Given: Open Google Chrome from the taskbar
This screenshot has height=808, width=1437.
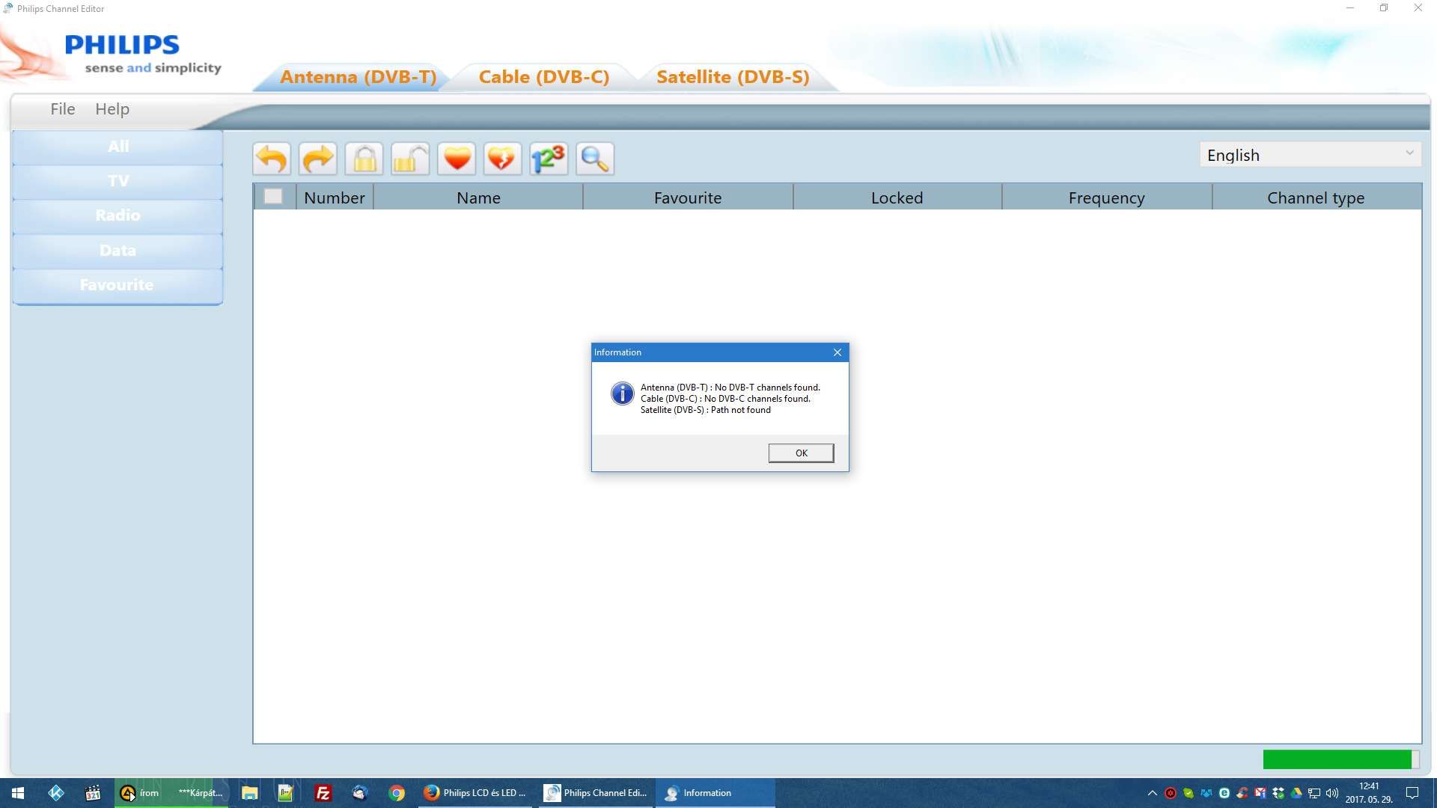Looking at the screenshot, I should pos(397,793).
